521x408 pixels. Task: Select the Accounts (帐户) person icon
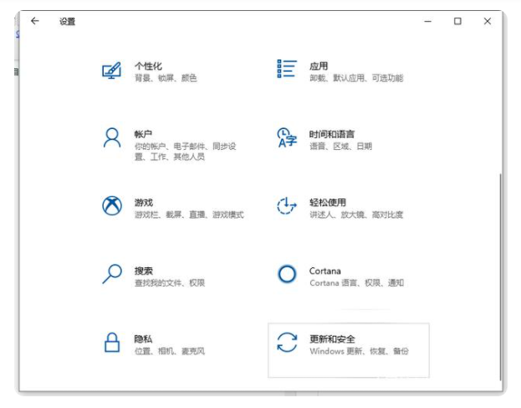point(111,138)
